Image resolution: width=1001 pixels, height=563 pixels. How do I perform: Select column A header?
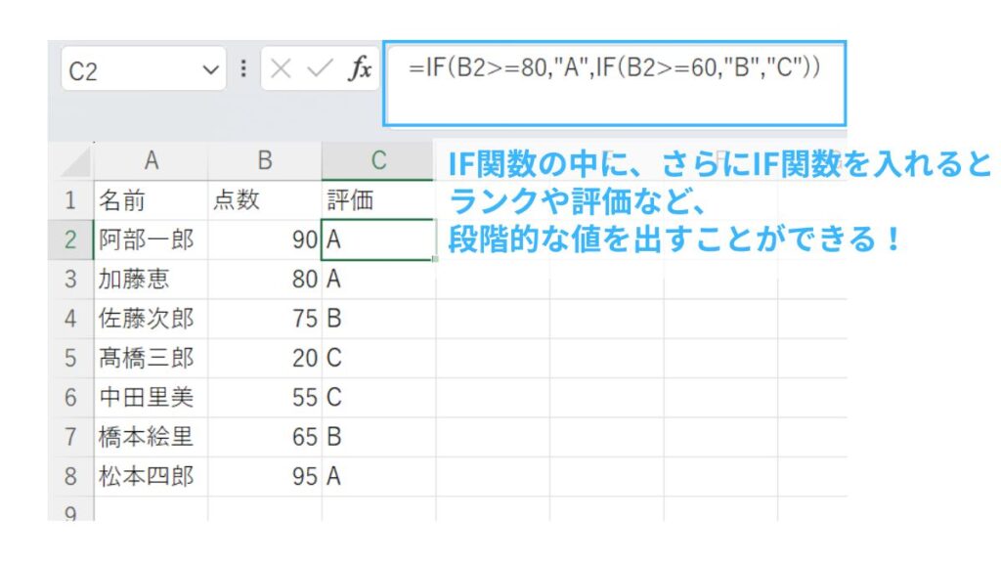(x=151, y=160)
